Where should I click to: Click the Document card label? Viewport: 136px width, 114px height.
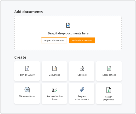[54, 75]
